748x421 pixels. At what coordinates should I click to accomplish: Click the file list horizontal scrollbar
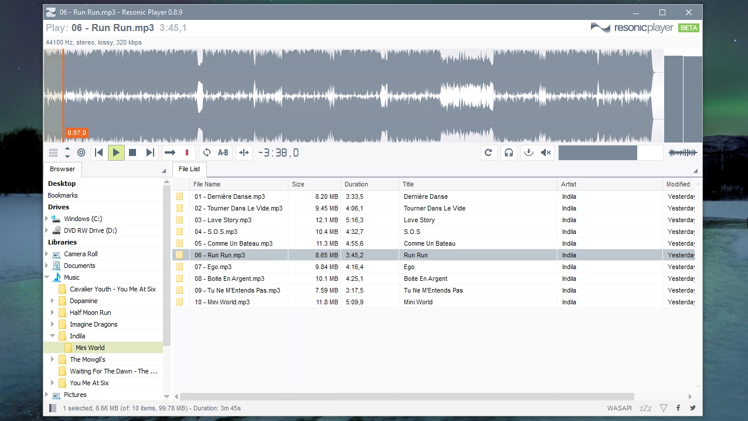[x=407, y=396]
